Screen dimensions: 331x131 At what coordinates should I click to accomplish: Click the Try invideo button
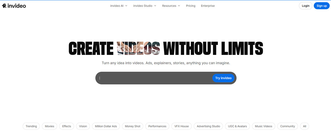pos(223,78)
